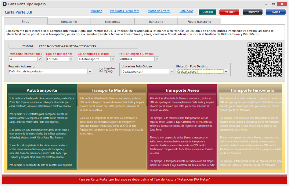Screen dimensions: 289x186
Task: Click the app logo icon in title bar
Action: (4, 4)
